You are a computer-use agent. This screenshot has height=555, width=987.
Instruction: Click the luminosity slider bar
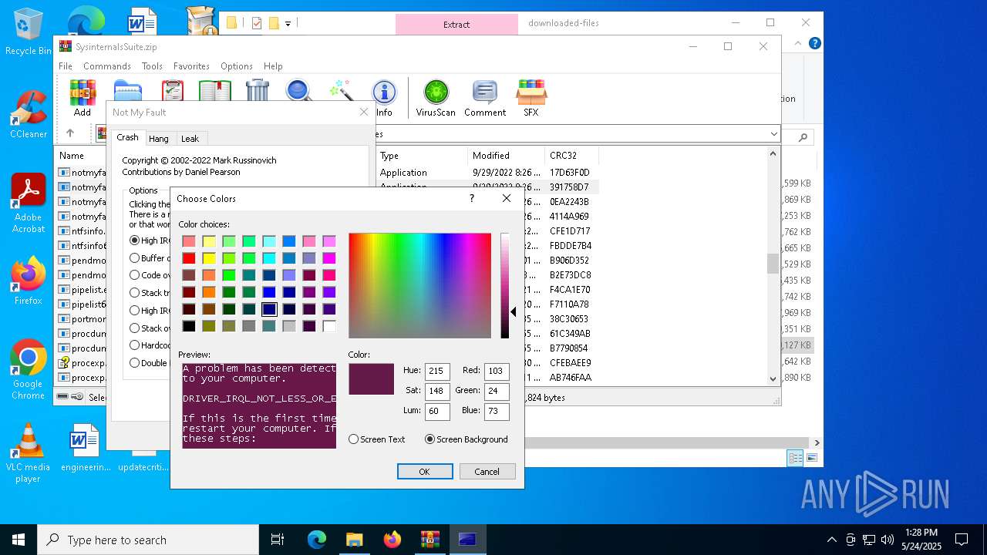(x=505, y=285)
